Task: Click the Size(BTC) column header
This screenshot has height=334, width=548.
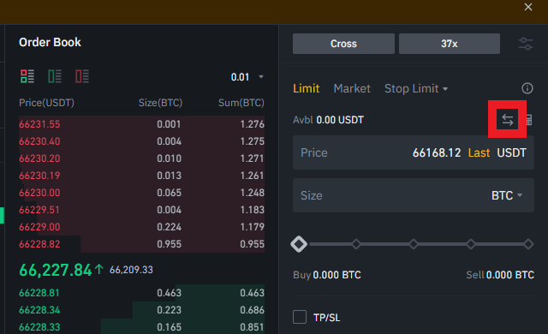Action: (x=160, y=103)
